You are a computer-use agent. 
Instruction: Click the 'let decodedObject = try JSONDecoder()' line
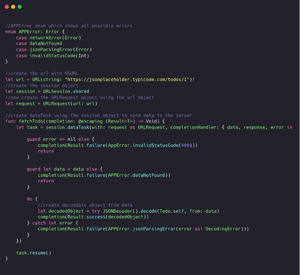tap(129, 211)
